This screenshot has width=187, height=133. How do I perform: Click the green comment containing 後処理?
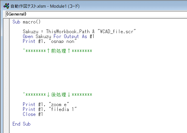(x=57, y=95)
